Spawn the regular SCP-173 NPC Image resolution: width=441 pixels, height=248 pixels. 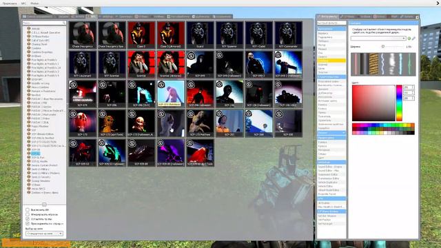click(83, 123)
